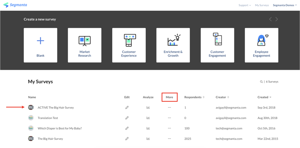Open the Support dropdown menu
Screen dimensions: 300x148
tap(244, 5)
